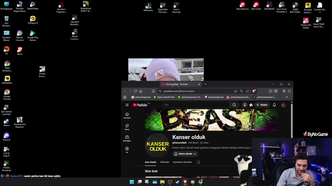
Task: Open Steam from the taskbar
Action: [x=177, y=182]
